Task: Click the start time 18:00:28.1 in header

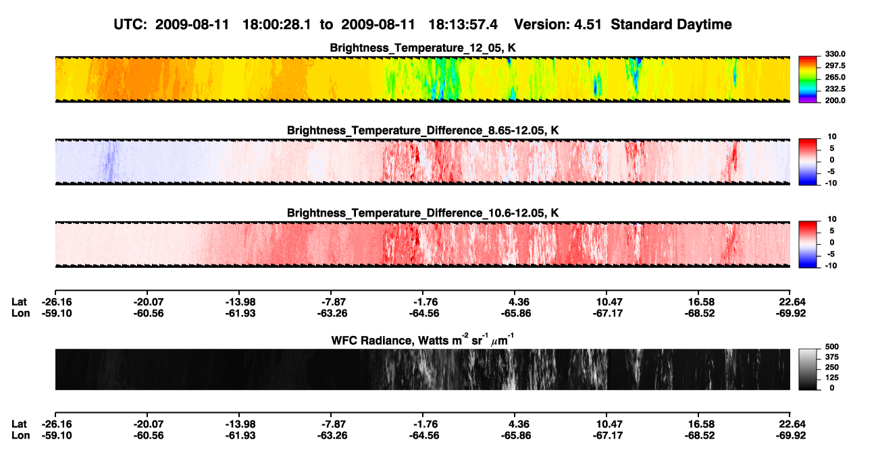Action: [278, 25]
